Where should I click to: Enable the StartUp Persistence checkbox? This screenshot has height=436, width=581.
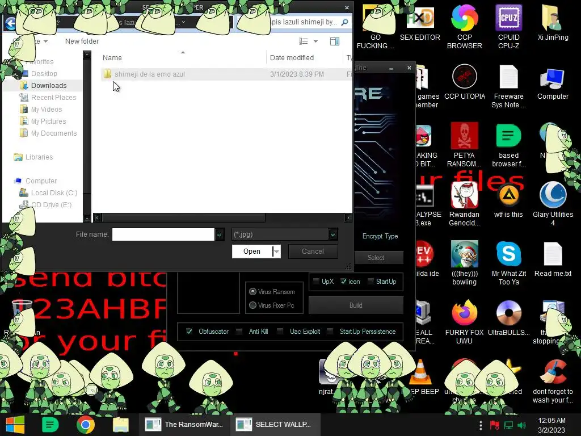coord(330,332)
